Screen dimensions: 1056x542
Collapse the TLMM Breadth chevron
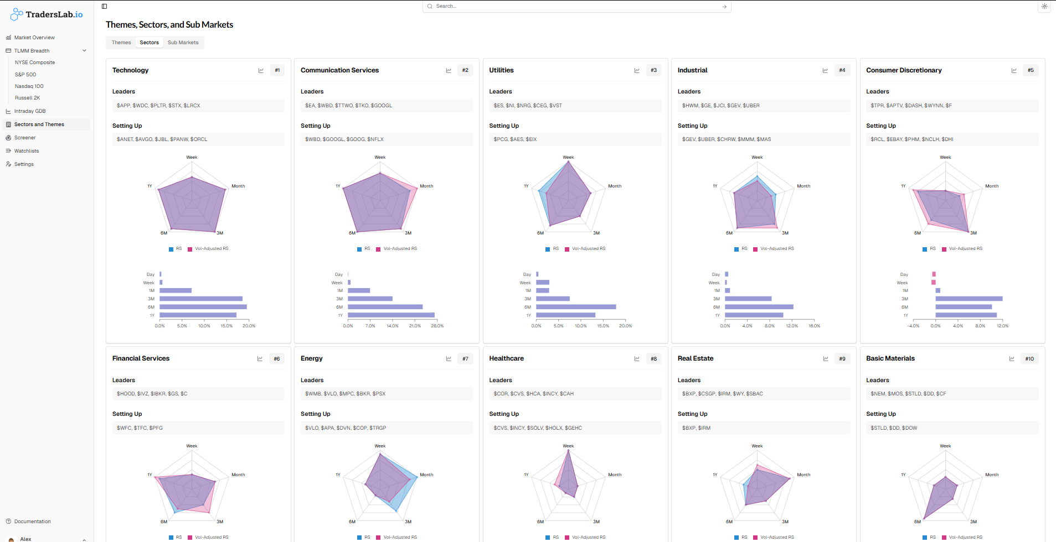(x=84, y=51)
